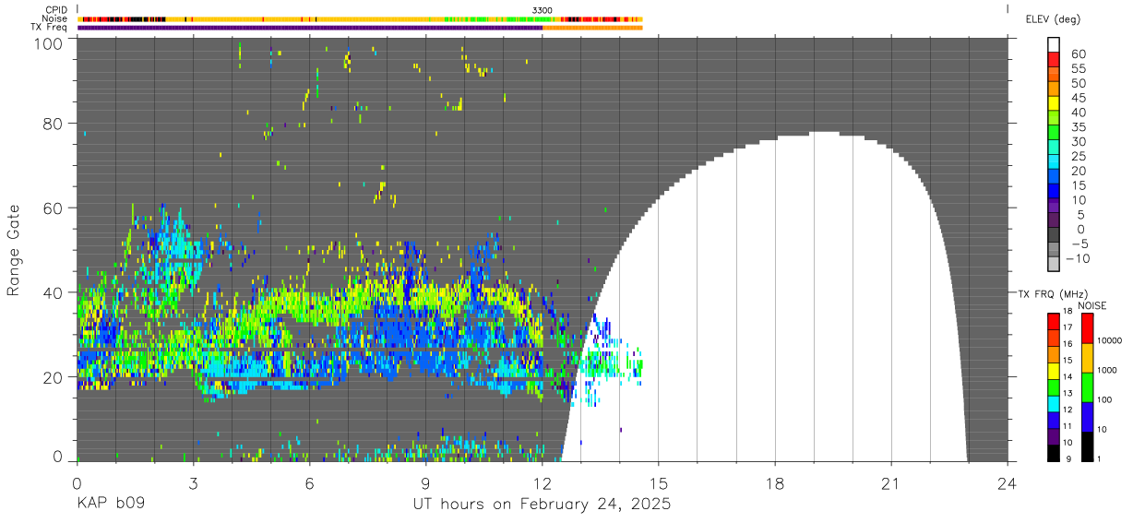Click the '100' label on the NOISE scale
Viewport: 1133px width, 523px height.
tap(1104, 399)
